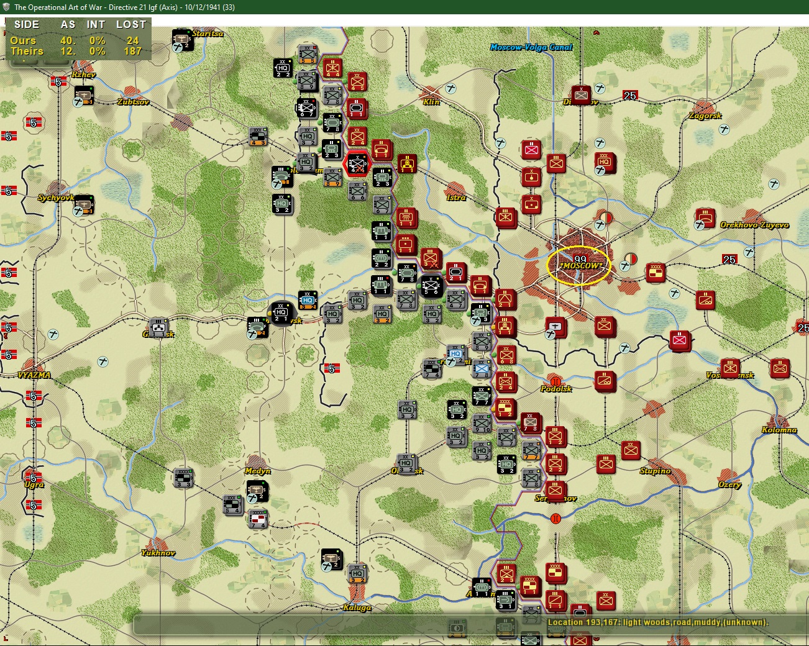Select the Soviet counter at Dmitrov
The width and height of the screenshot is (809, 646).
coord(580,95)
